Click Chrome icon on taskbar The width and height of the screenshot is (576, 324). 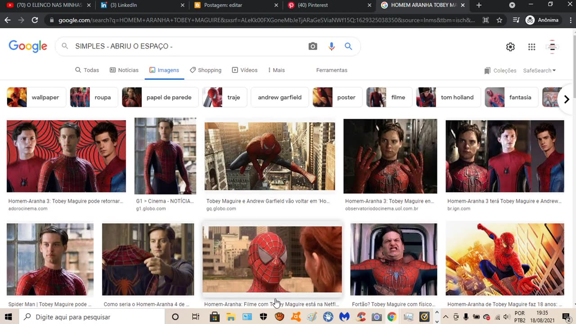coord(392,317)
